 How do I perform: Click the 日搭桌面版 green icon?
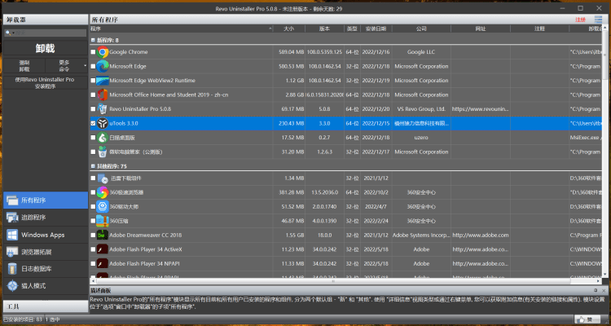(x=103, y=138)
